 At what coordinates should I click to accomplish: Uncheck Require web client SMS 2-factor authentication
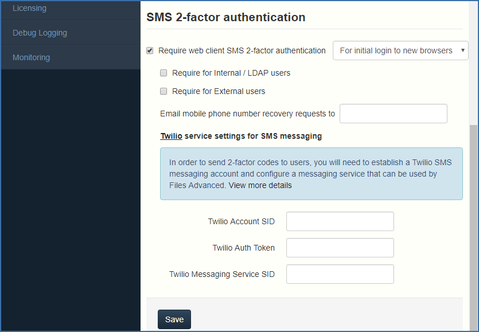[x=150, y=50]
